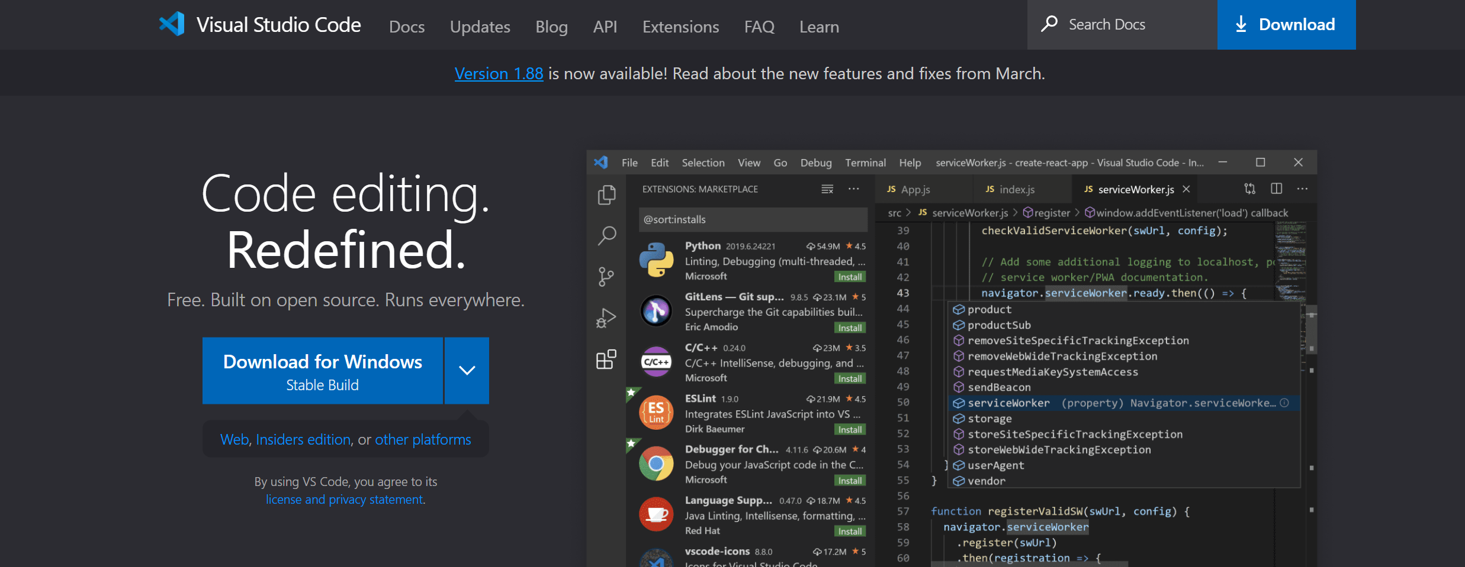The width and height of the screenshot is (1465, 567).
Task: Install the Python extension
Action: point(850,277)
